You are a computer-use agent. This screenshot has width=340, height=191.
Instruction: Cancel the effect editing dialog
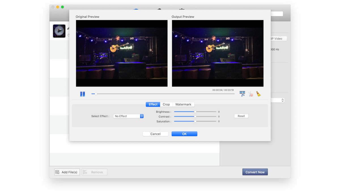click(x=155, y=134)
